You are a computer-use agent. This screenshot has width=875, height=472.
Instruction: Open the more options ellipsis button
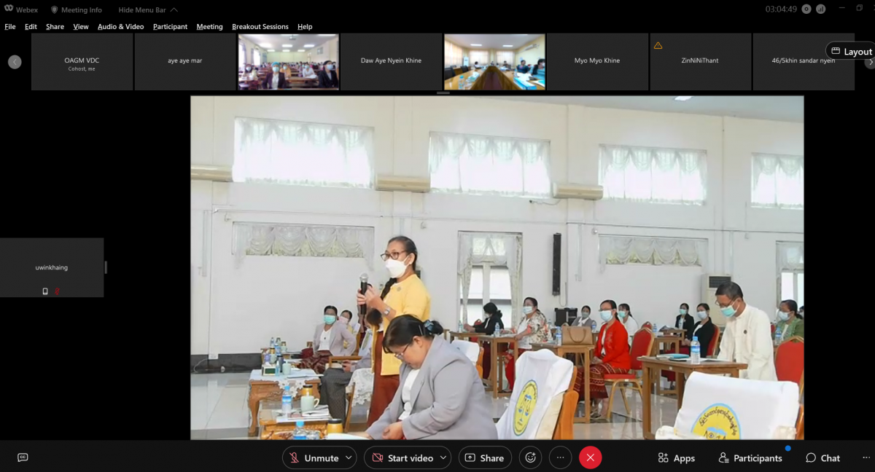click(560, 457)
